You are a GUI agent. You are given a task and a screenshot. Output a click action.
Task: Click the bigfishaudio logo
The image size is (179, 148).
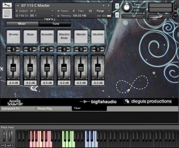coord(98,102)
